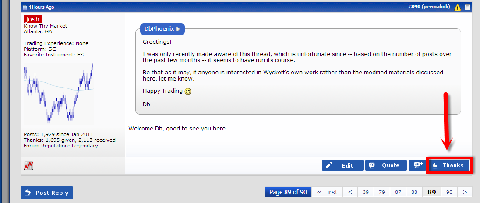
Task: Click the previous page arrow
Action: [350, 192]
